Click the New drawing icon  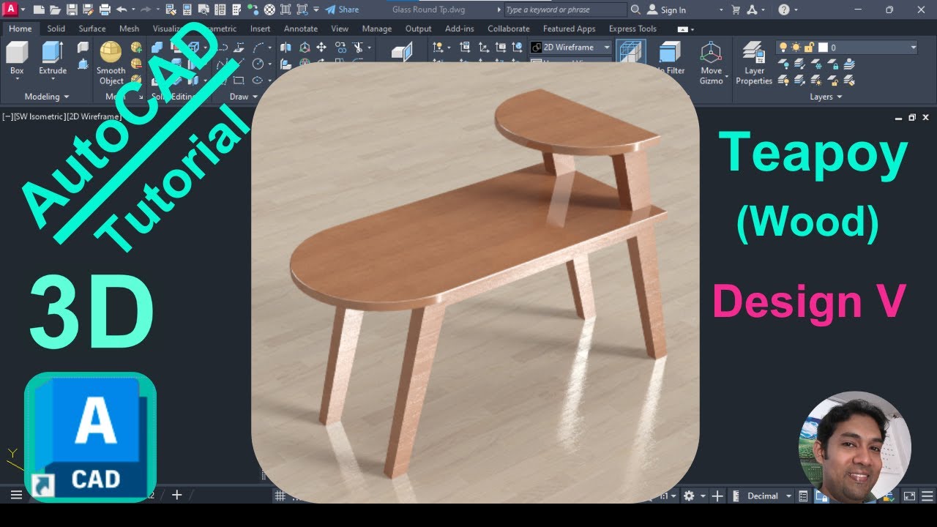39,10
